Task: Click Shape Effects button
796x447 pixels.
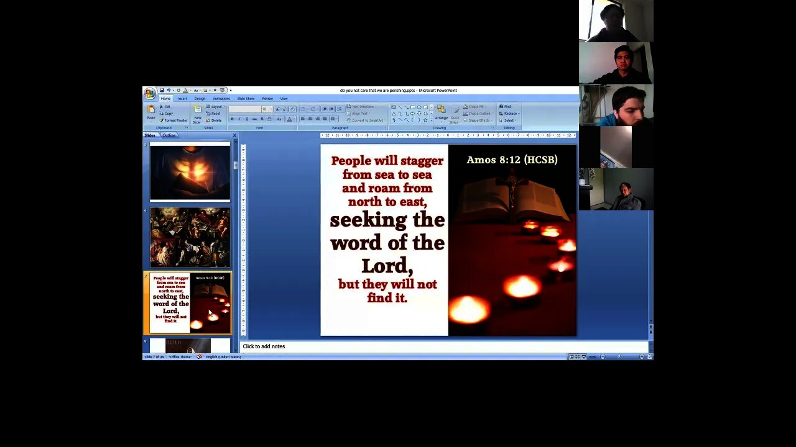Action: (478, 120)
